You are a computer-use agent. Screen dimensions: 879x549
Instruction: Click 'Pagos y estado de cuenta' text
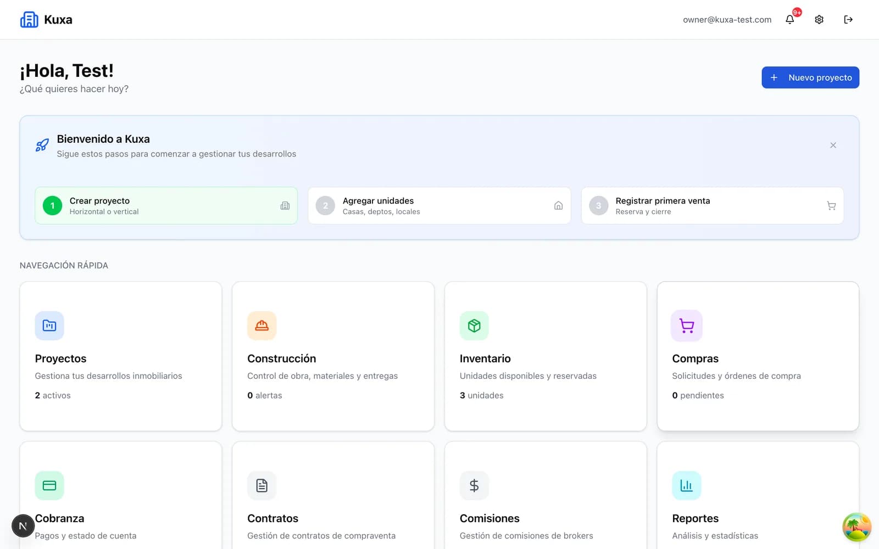tap(86, 536)
